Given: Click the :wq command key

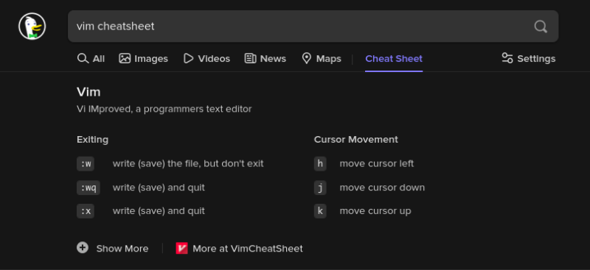Looking at the screenshot, I should coord(88,188).
